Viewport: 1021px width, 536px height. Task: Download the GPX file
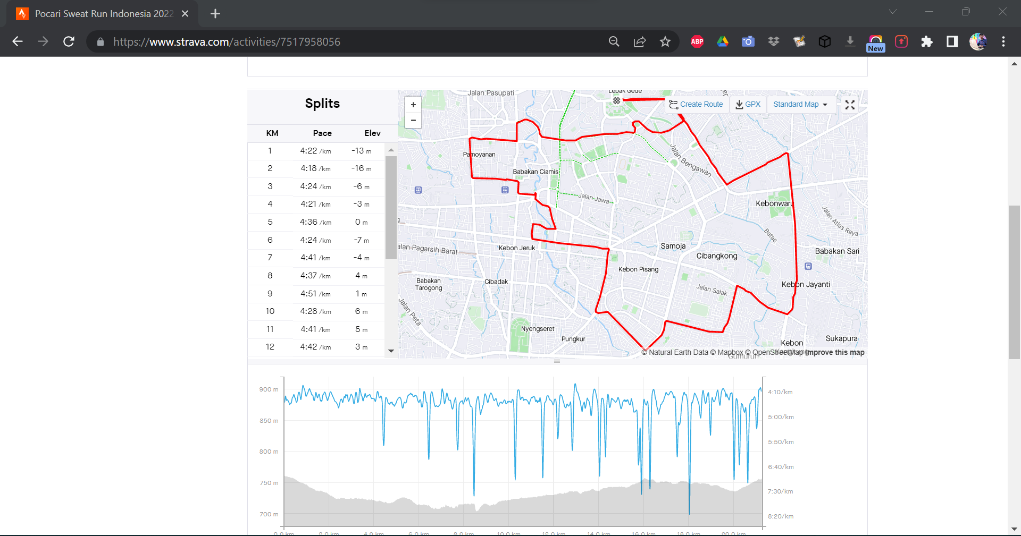click(748, 105)
